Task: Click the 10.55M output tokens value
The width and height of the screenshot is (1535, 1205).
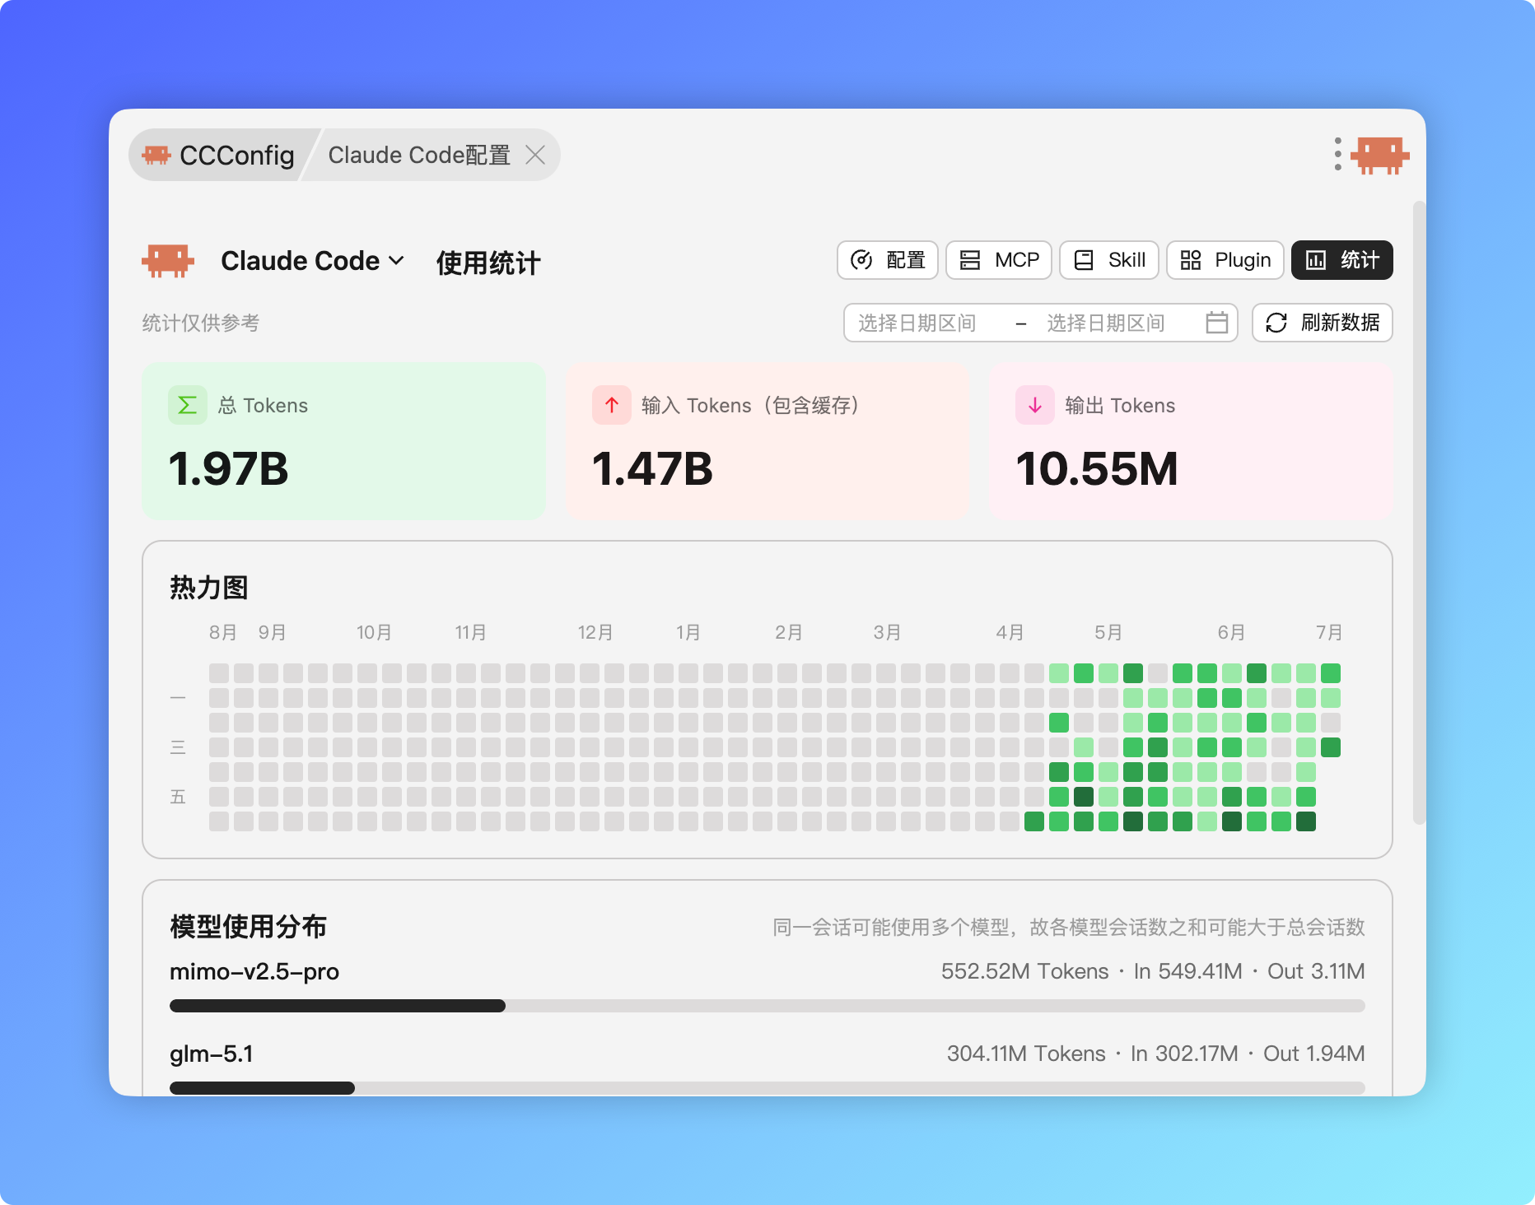Action: [1097, 469]
